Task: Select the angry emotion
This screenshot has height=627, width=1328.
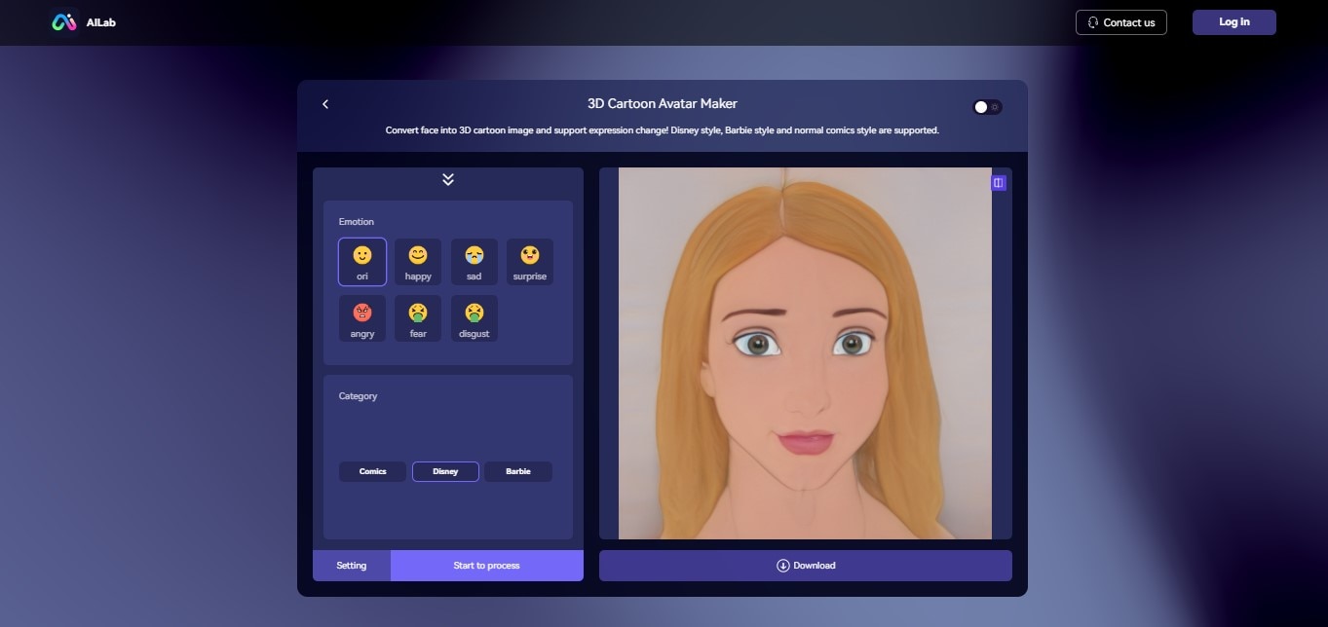Action: [362, 318]
